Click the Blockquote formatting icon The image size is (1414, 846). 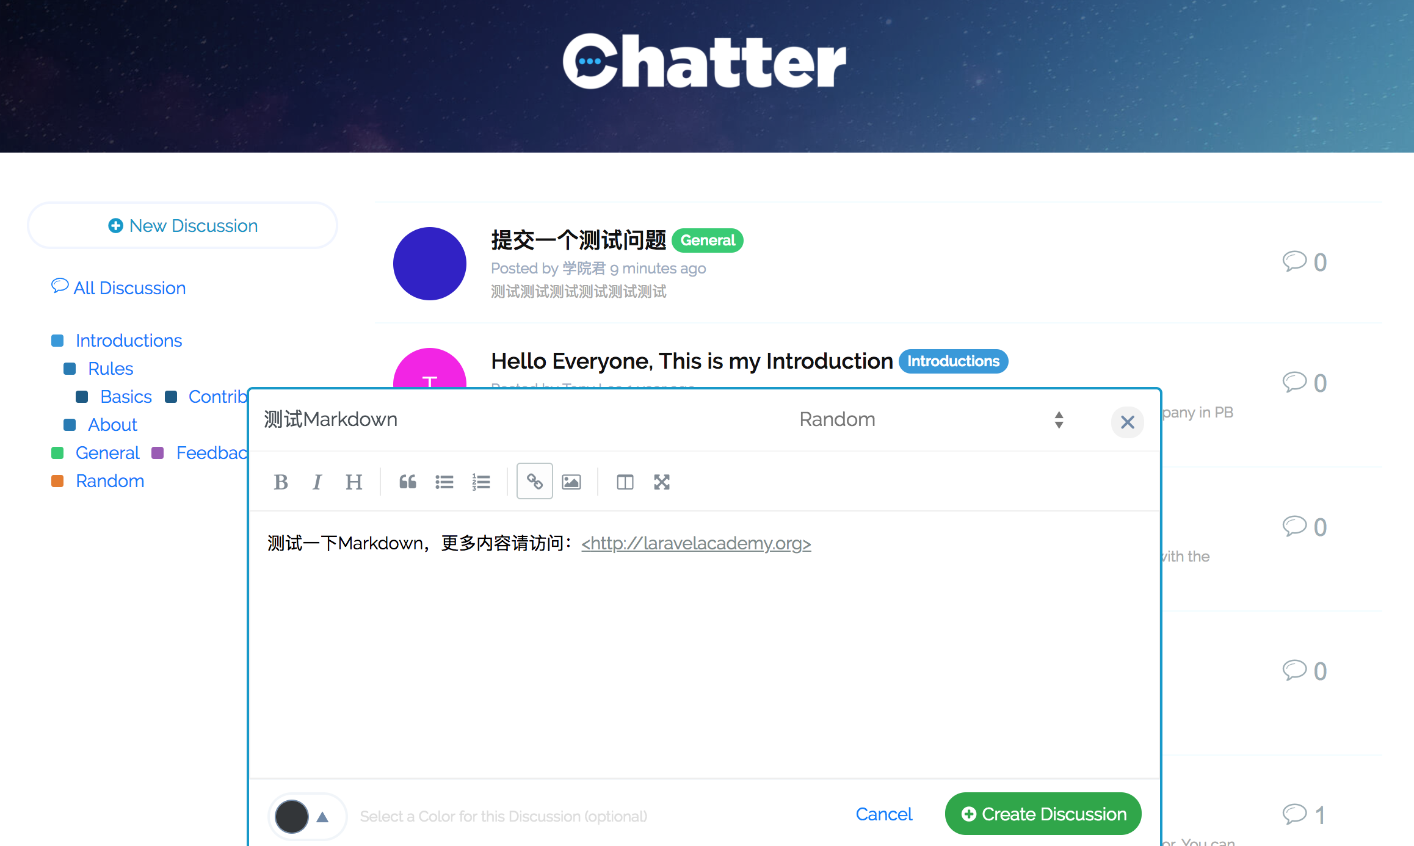point(407,482)
